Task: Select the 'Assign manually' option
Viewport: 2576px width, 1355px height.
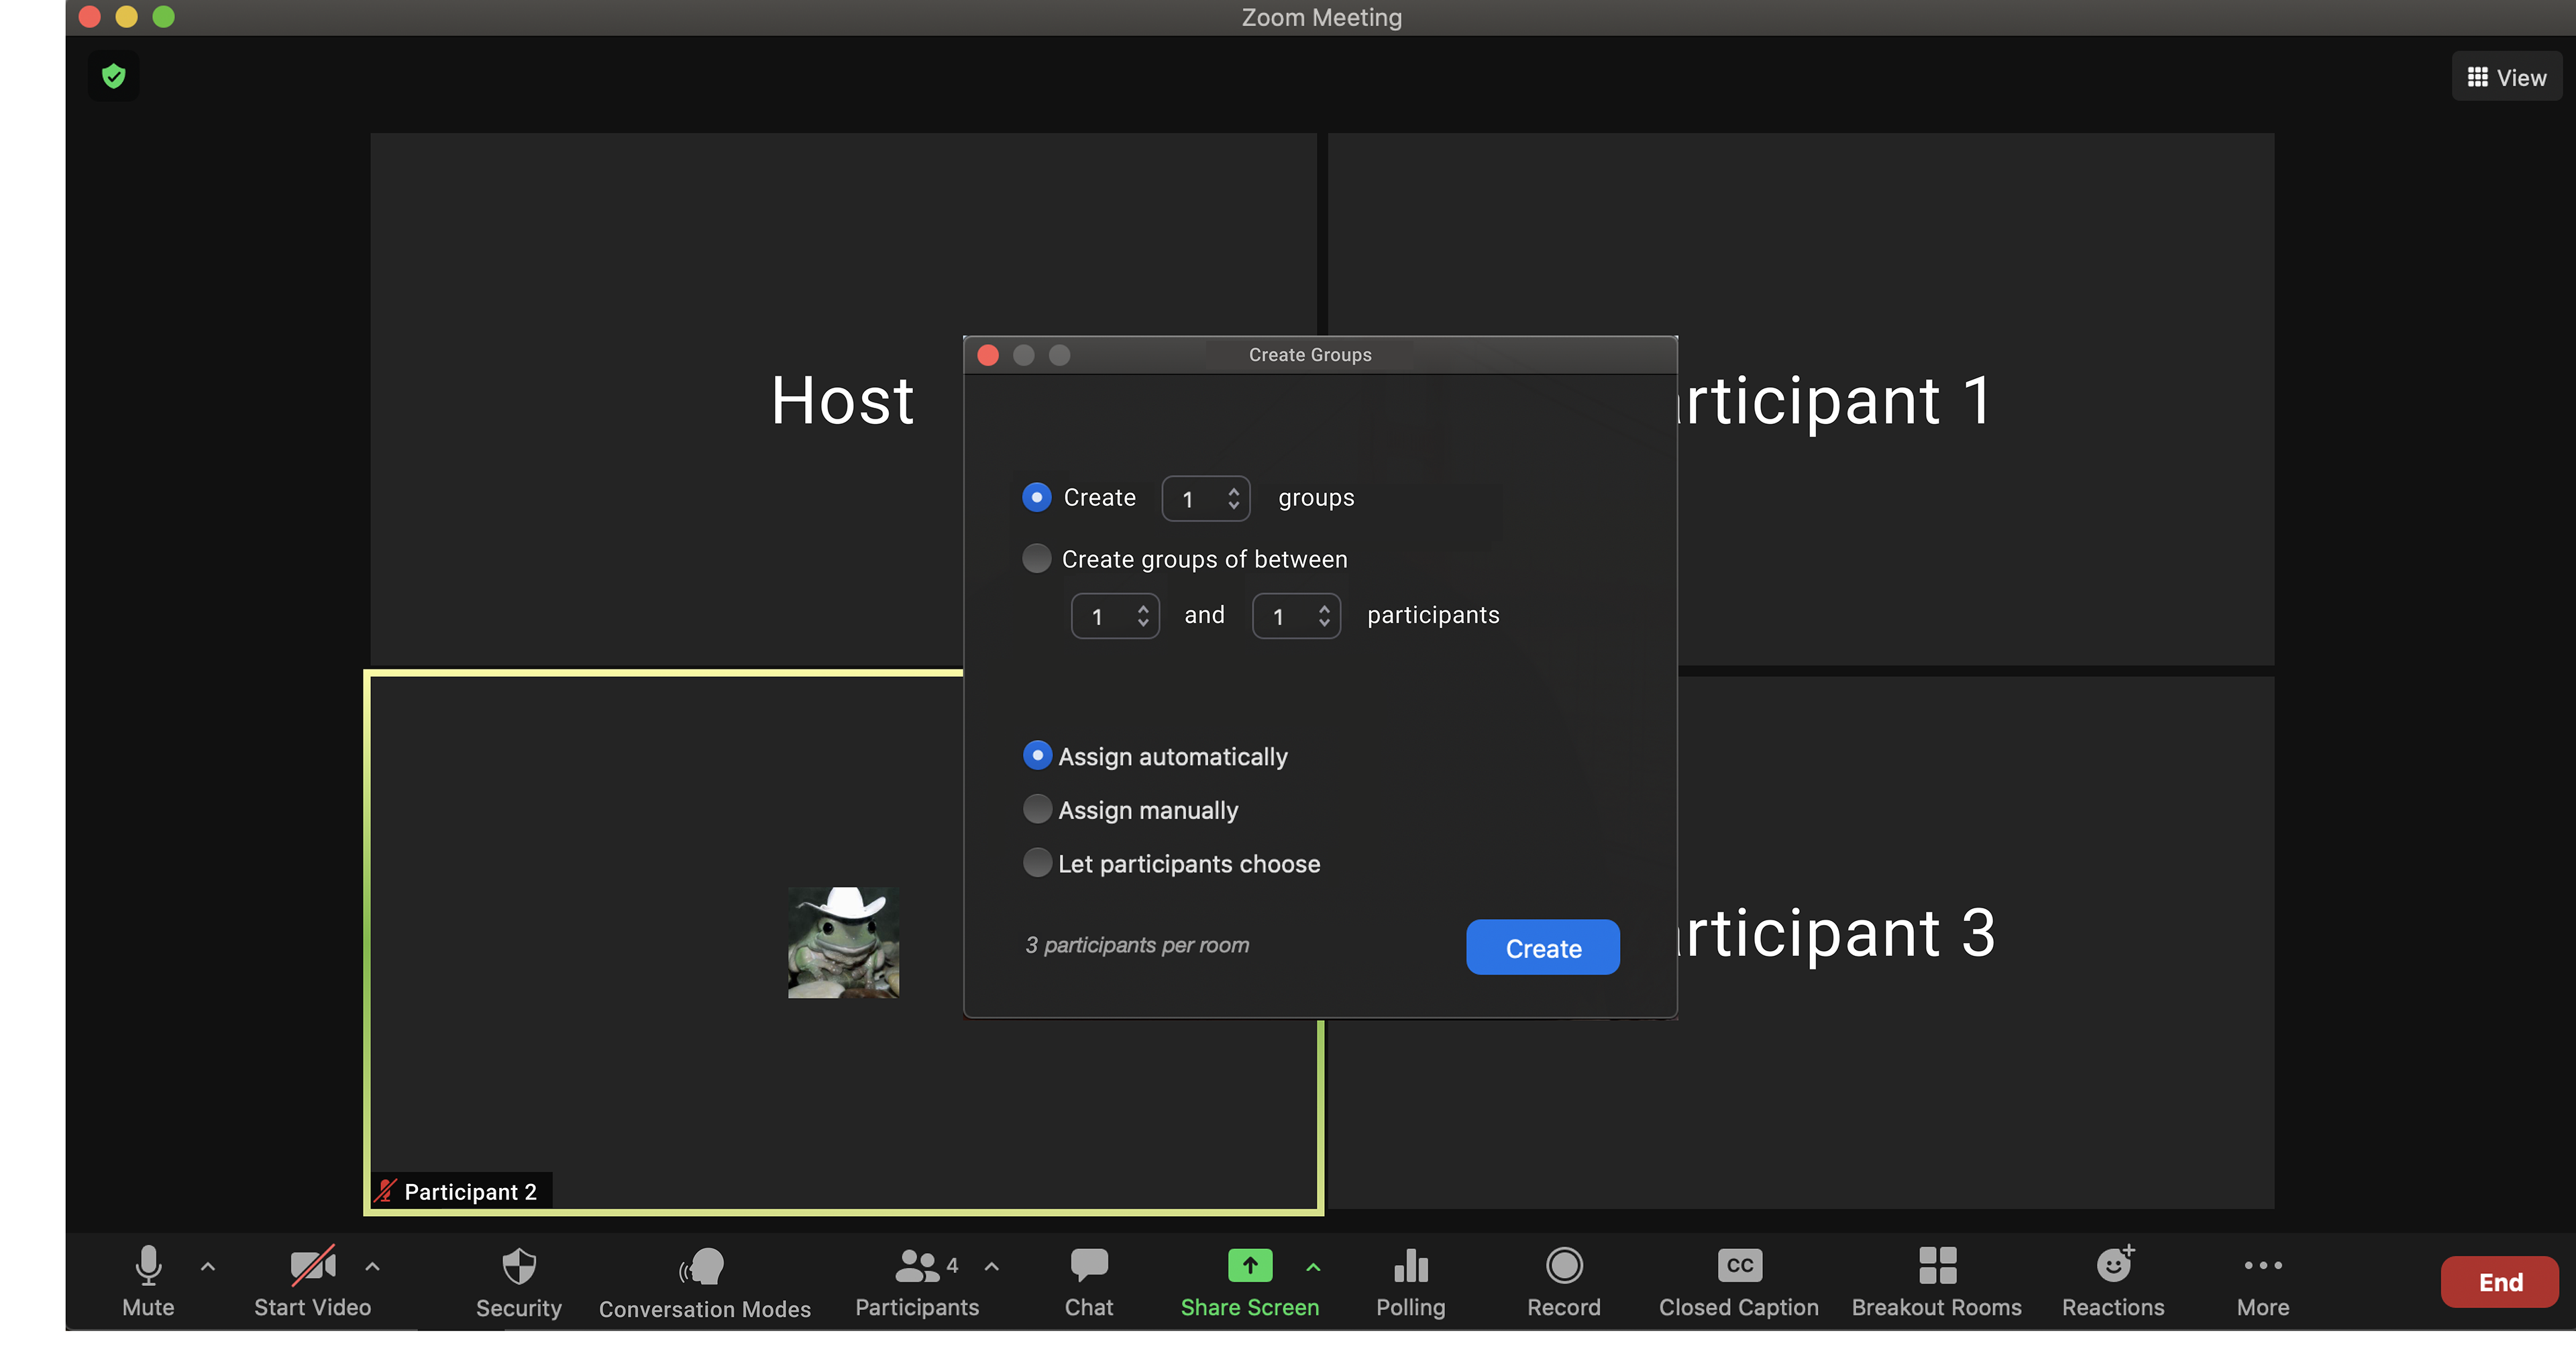Action: click(x=1037, y=808)
